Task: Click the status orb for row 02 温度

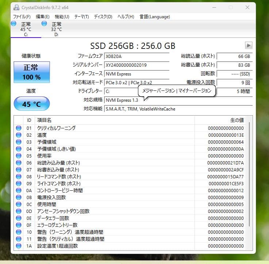Action: 19,135
